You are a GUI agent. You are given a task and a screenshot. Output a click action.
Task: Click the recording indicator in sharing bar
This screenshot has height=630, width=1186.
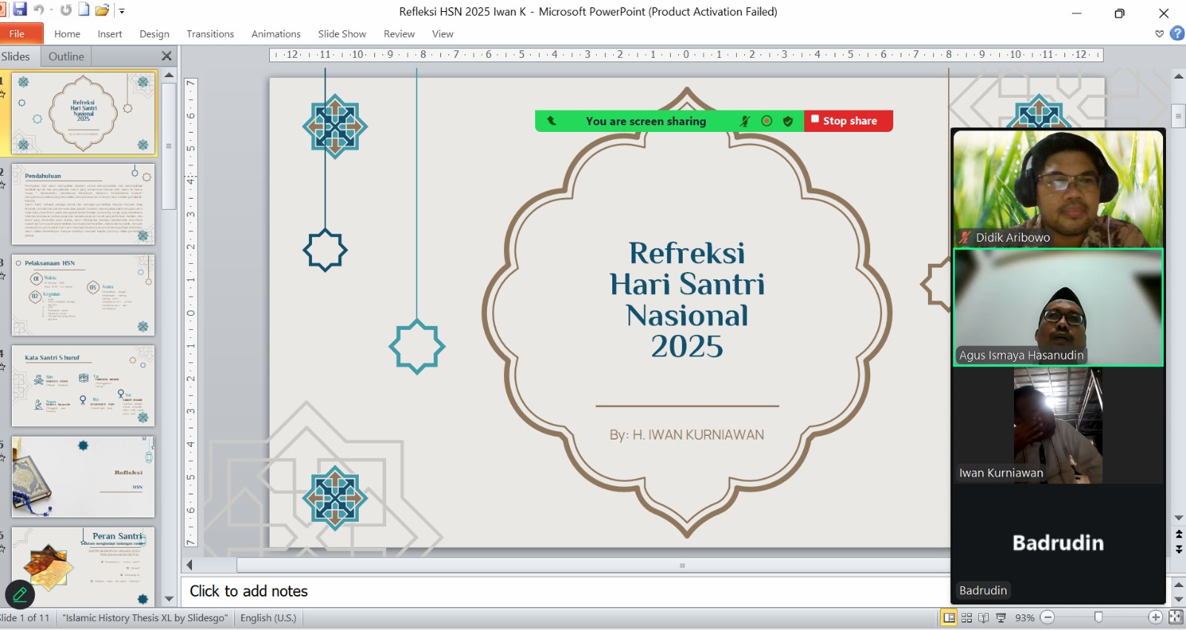point(767,121)
